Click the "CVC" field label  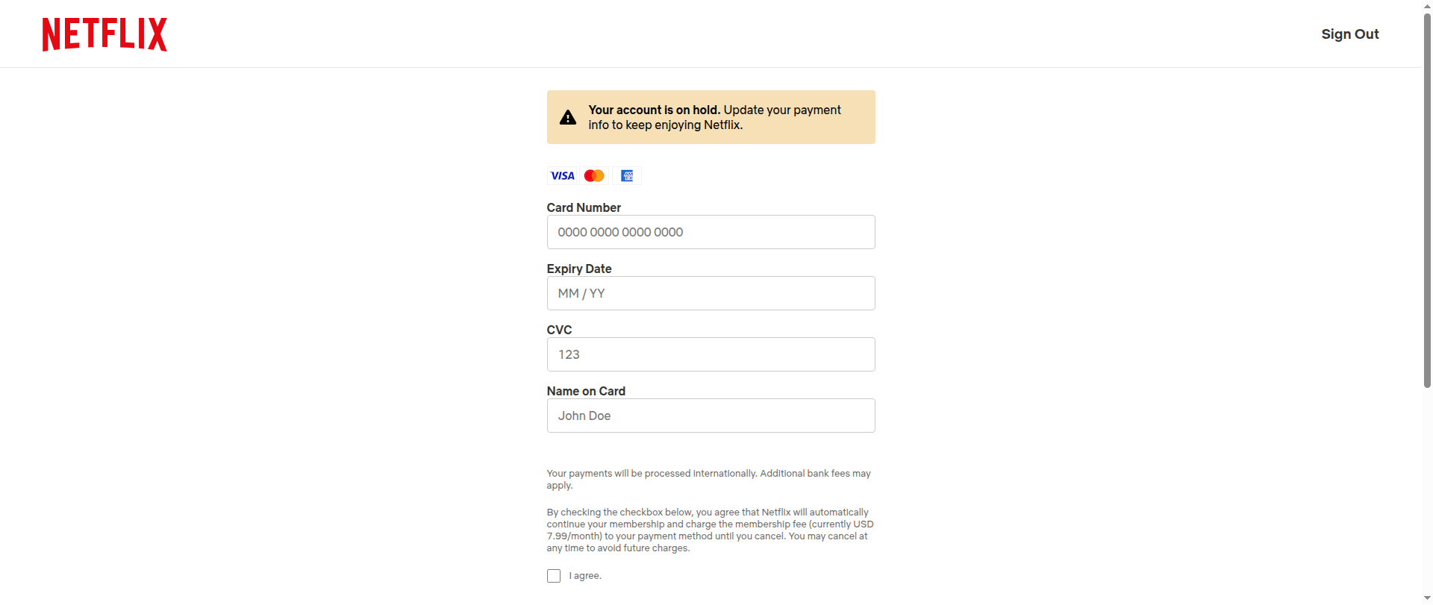coord(559,330)
